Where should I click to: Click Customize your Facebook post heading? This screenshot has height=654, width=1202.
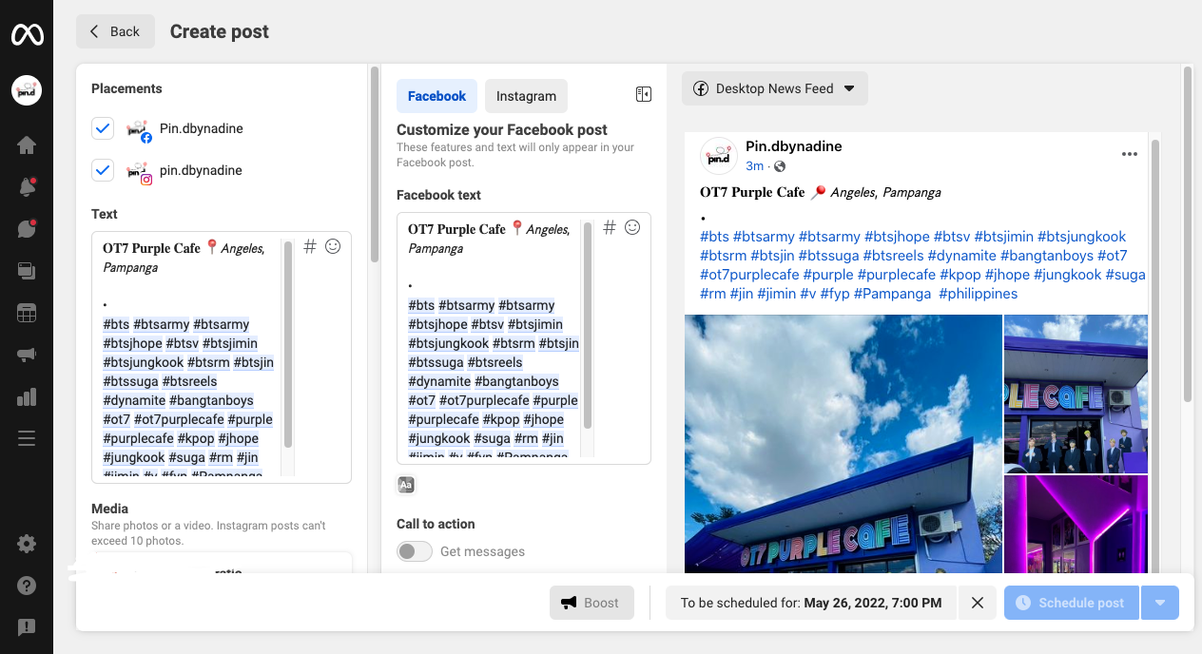click(502, 129)
